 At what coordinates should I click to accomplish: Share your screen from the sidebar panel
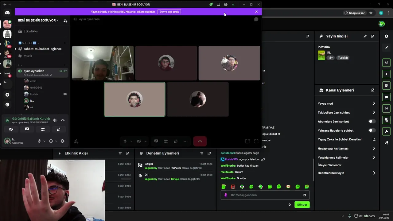click(x=27, y=129)
